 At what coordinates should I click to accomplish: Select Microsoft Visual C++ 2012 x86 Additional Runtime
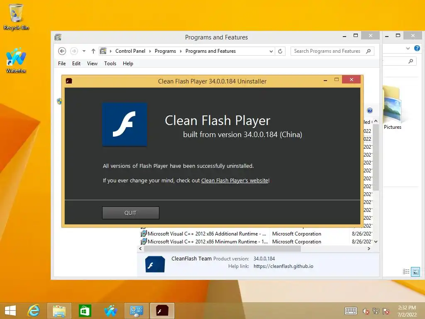[x=203, y=234]
